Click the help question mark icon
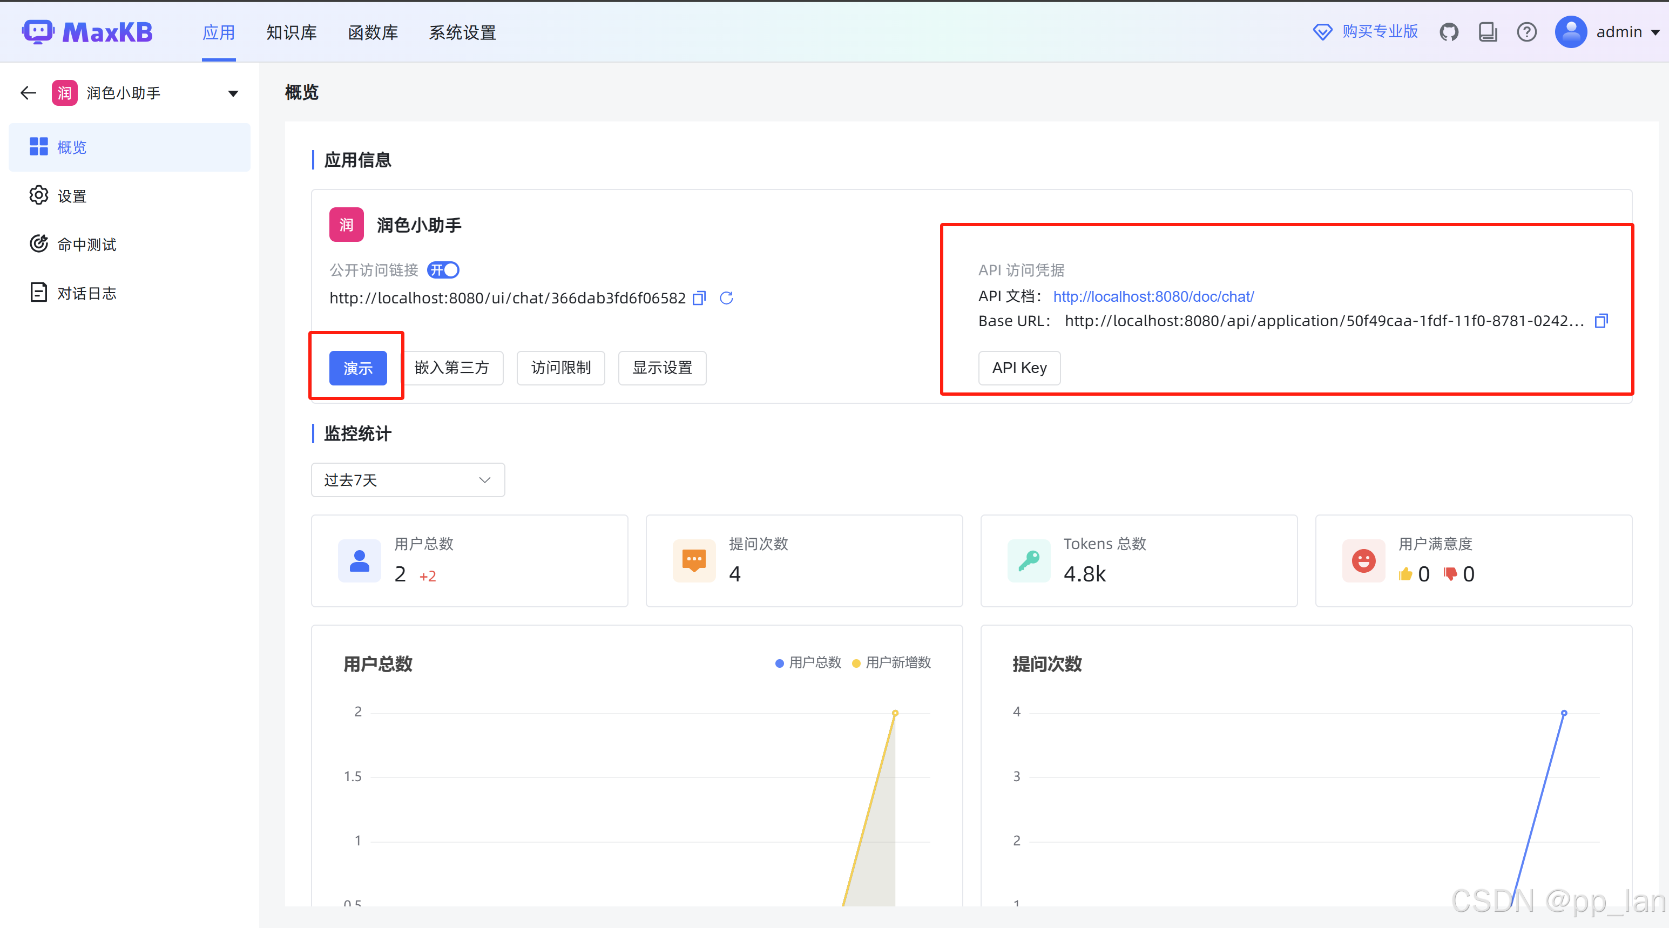Screen dimensions: 1669x928 pyautogui.click(x=1526, y=32)
